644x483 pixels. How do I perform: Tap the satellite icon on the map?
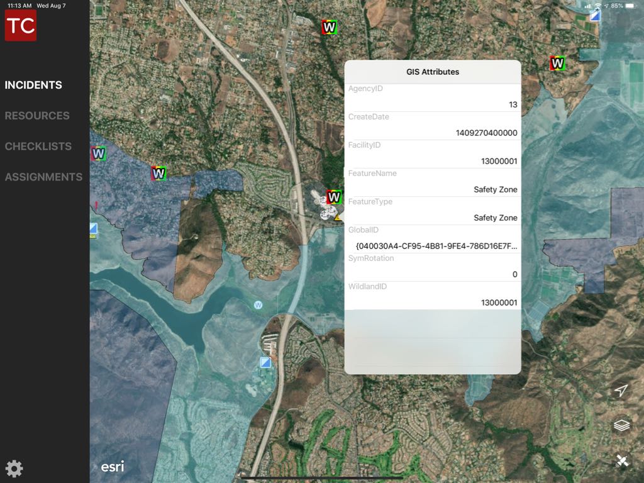[621, 462]
